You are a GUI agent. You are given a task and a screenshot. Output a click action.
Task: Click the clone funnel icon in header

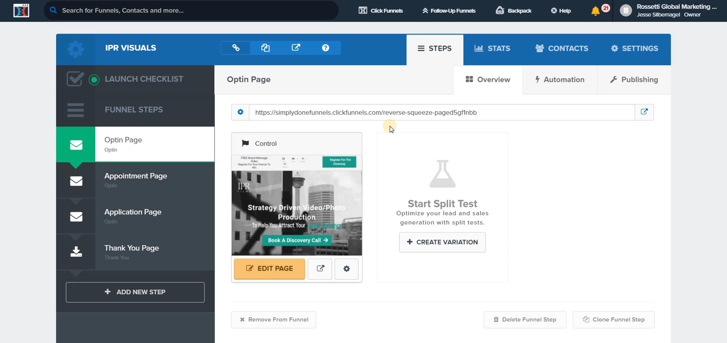click(x=265, y=48)
